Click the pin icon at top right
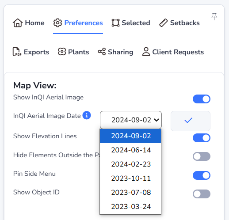This screenshot has width=229, height=220. [x=214, y=16]
